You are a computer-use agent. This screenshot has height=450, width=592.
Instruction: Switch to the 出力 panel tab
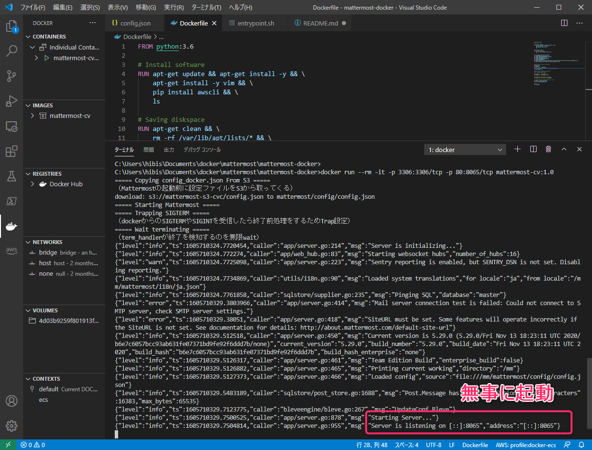point(169,150)
